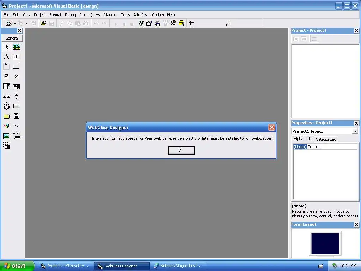Select the Timer control tool
361x271 pixels.
click(7, 106)
